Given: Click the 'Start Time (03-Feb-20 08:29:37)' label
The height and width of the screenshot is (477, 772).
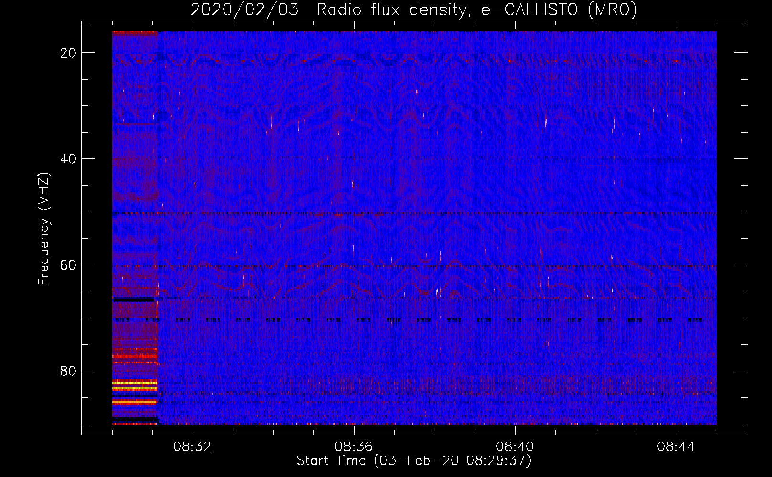Looking at the screenshot, I should coord(414,461).
